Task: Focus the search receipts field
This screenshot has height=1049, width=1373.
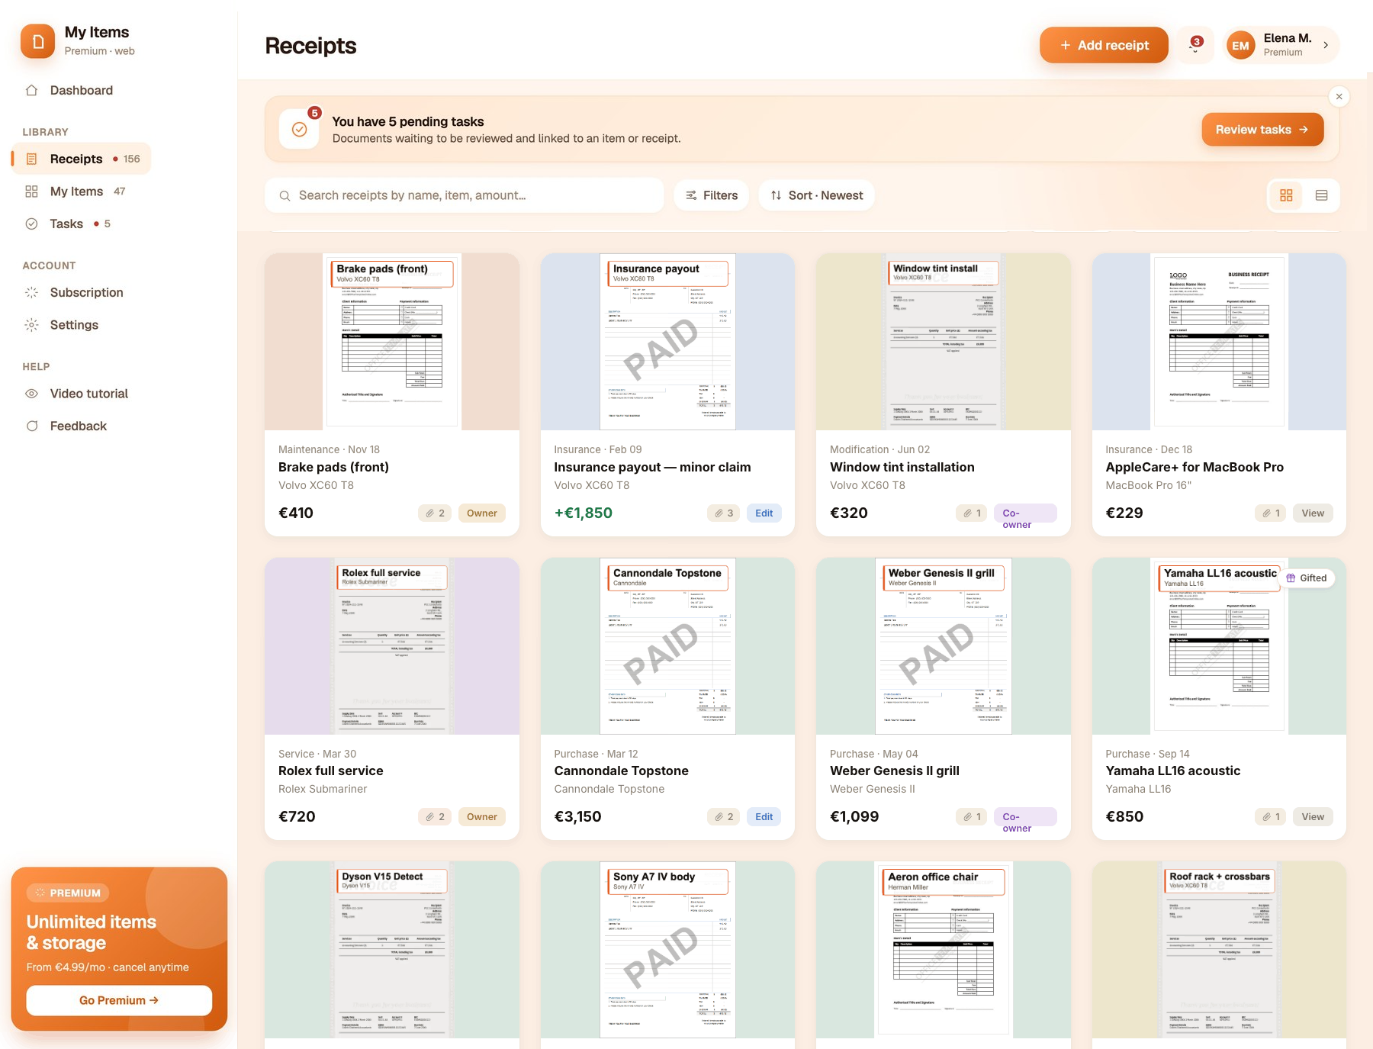Action: [465, 195]
